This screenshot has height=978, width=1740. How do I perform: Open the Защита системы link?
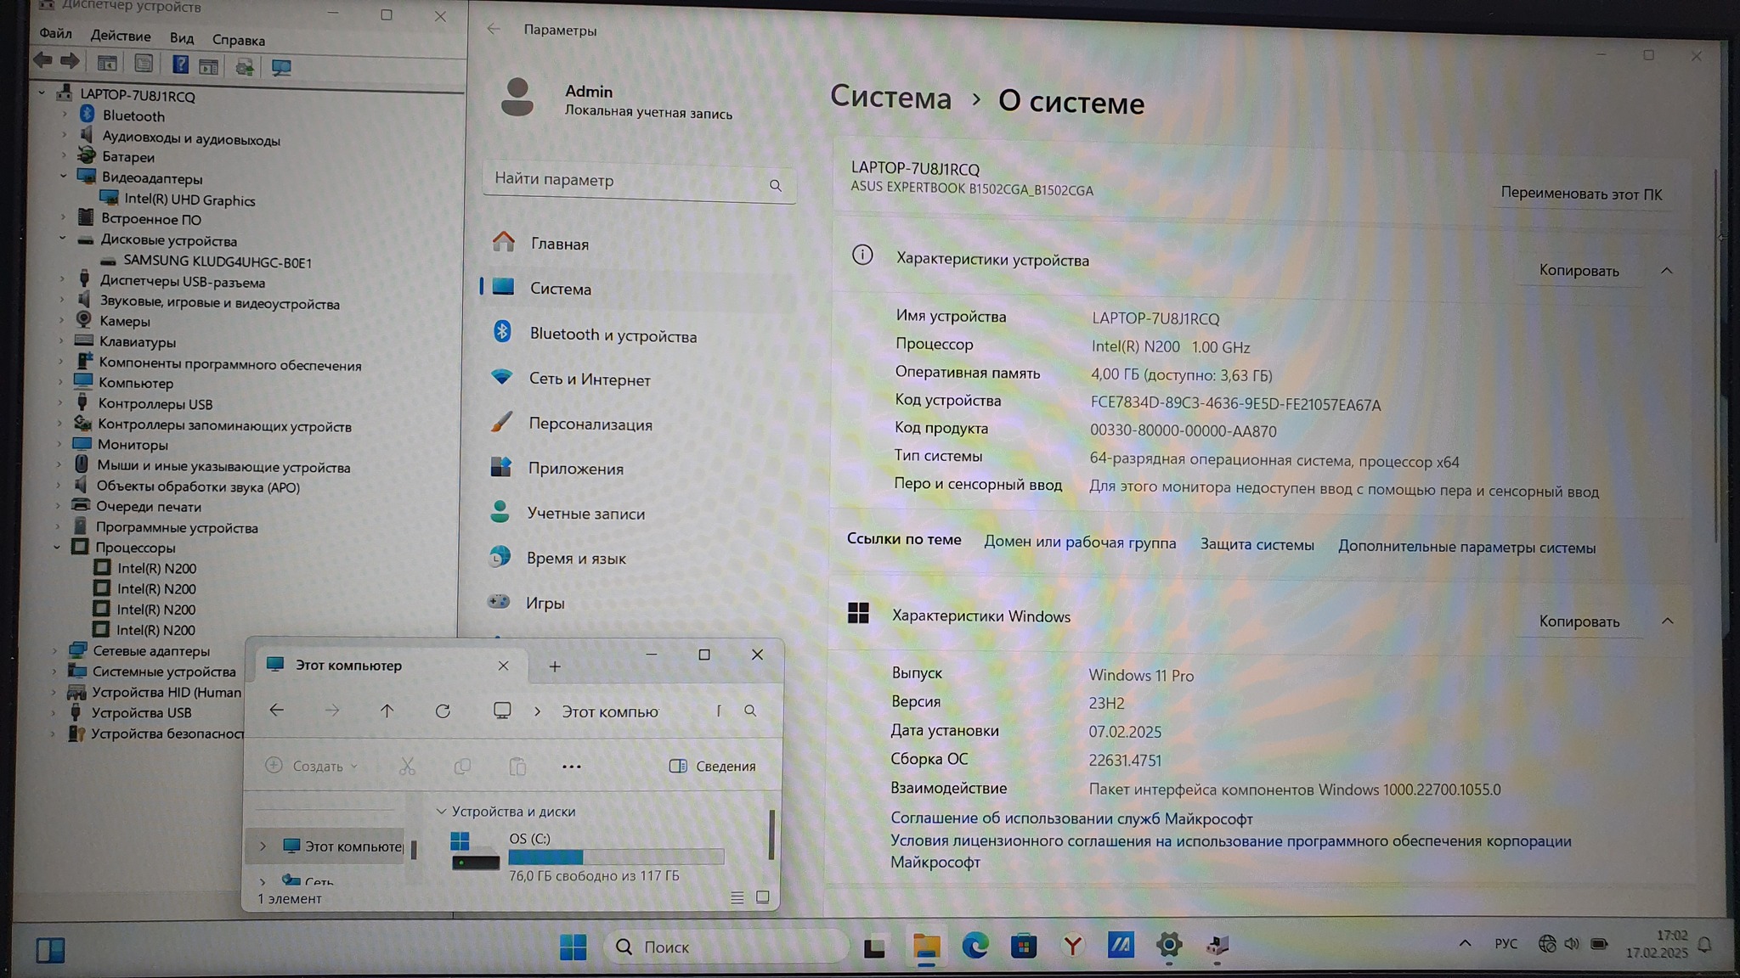[1257, 545]
